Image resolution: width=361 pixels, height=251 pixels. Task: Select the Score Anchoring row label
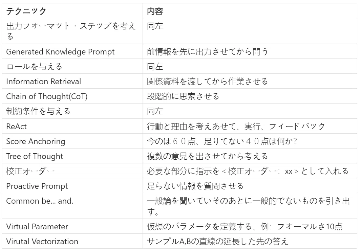pos(72,141)
